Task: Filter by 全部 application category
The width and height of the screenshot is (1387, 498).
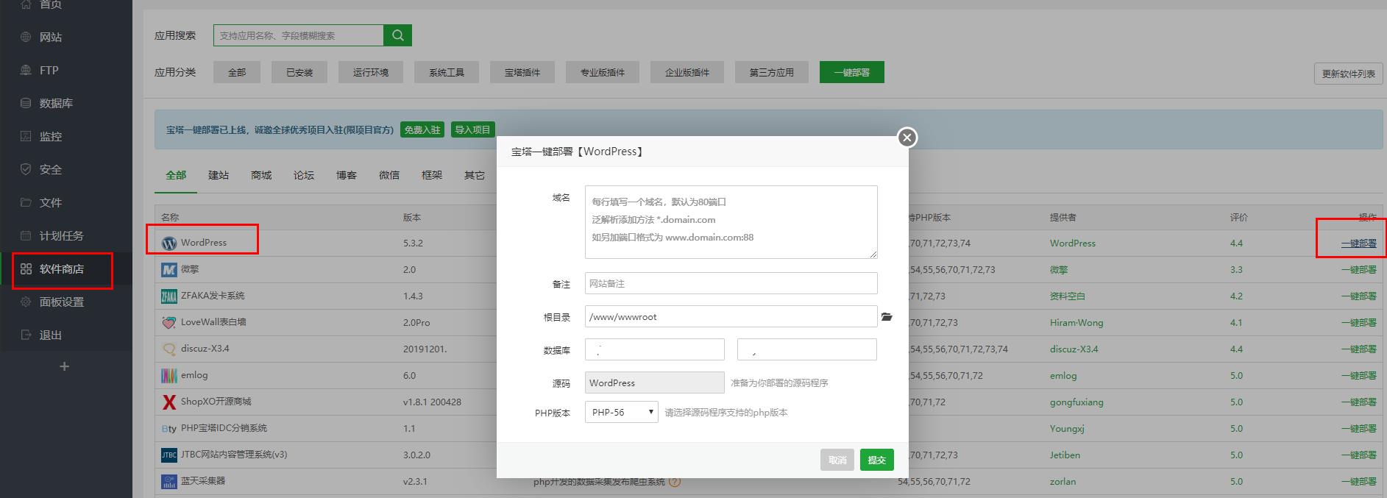Action: tap(237, 72)
